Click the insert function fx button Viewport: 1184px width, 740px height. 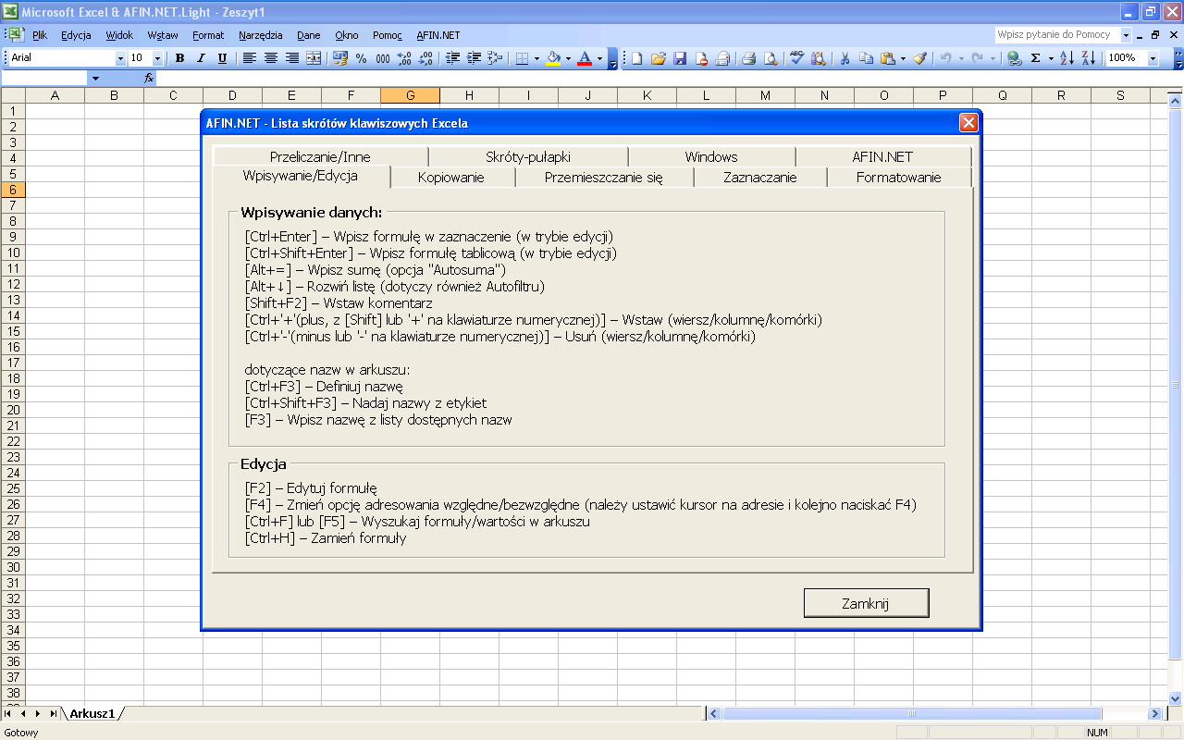(149, 79)
